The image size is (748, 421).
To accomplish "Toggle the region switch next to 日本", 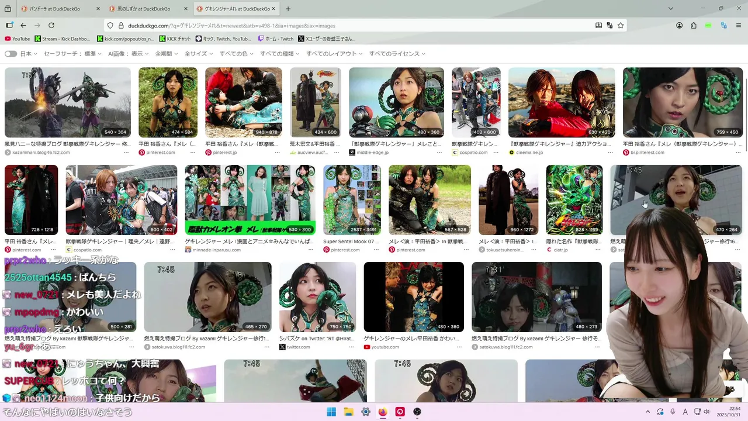I will pos(11,54).
